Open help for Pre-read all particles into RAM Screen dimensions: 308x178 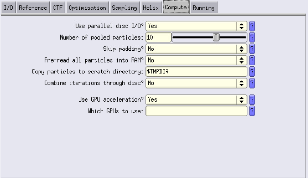coord(252,60)
